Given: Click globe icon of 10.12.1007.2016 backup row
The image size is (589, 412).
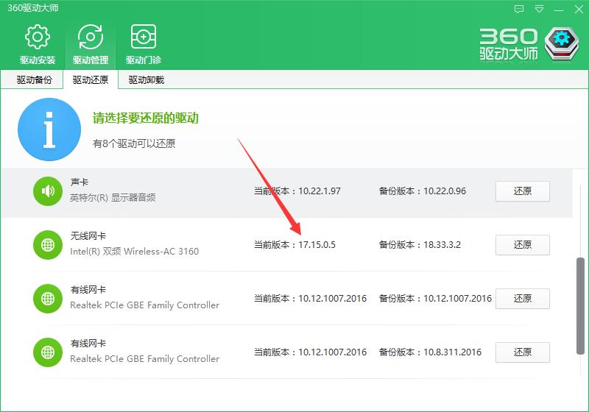Looking at the screenshot, I should [48, 299].
